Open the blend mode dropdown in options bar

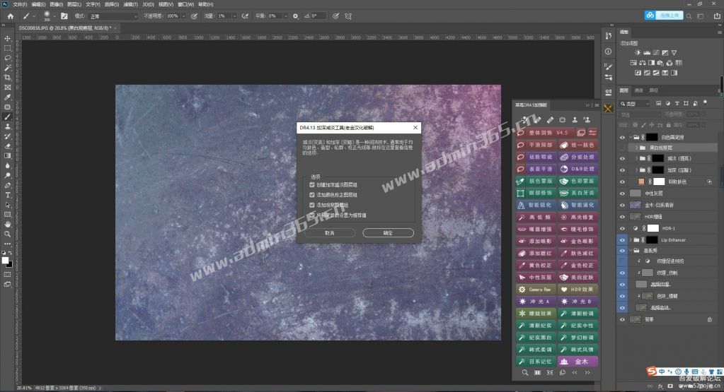tap(113, 16)
